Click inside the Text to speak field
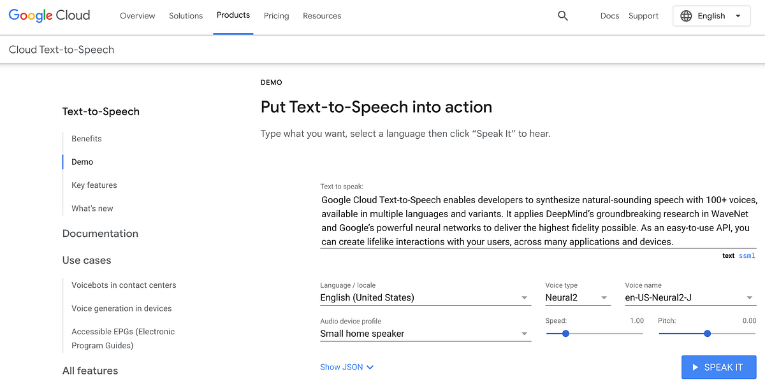 coord(538,221)
